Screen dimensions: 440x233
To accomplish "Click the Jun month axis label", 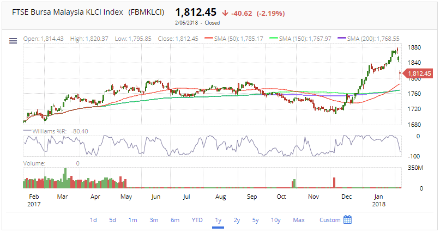I will coord(156,197).
